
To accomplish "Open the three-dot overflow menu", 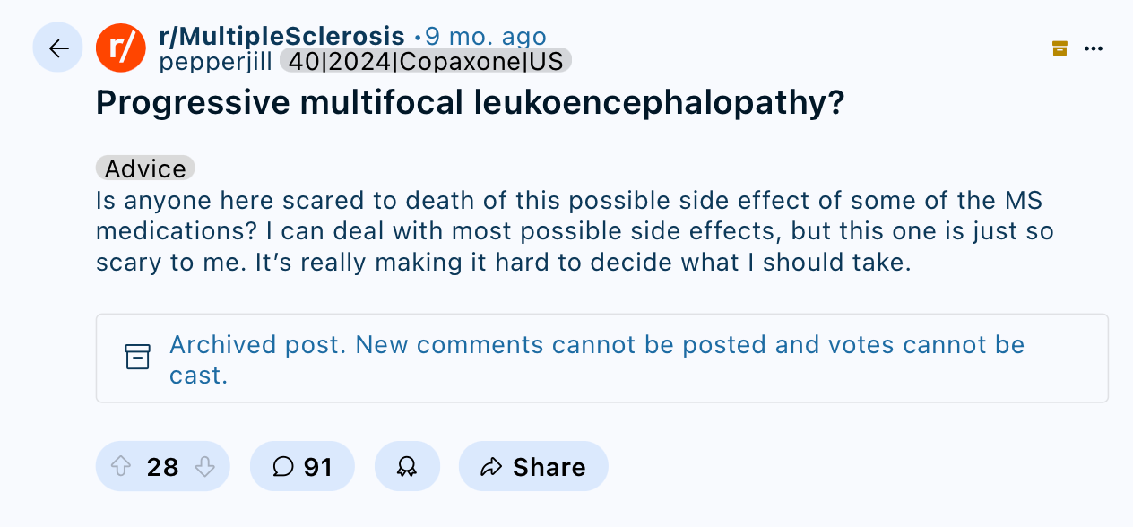I will (x=1093, y=48).
